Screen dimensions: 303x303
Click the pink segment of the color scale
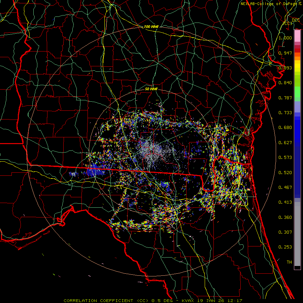[x=297, y=36]
